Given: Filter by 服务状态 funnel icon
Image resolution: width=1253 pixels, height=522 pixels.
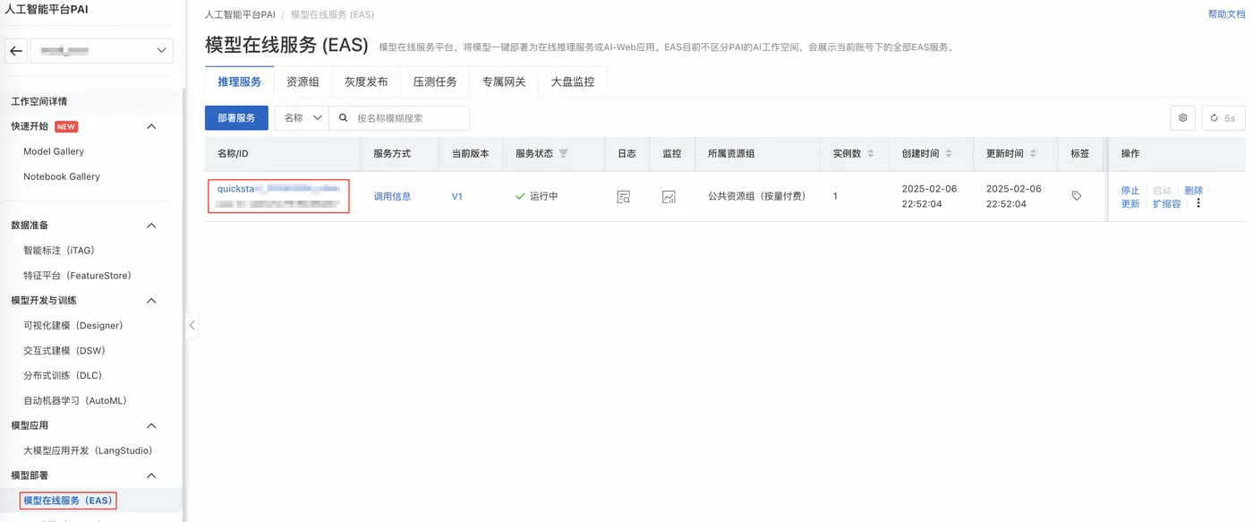Looking at the screenshot, I should click(x=564, y=154).
